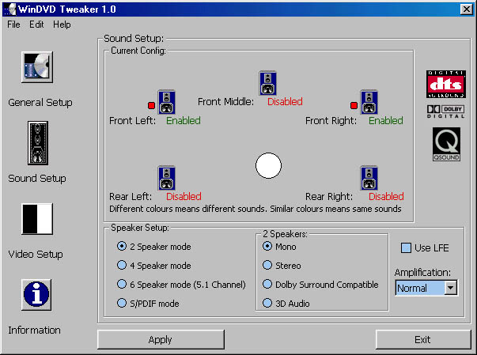477x355 pixels.
Task: Click the Rear Left 'Disabled' status text
Action: pos(184,196)
